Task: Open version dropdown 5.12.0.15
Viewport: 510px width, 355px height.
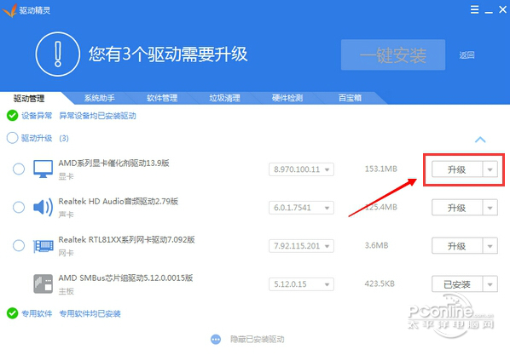Action: (301, 284)
